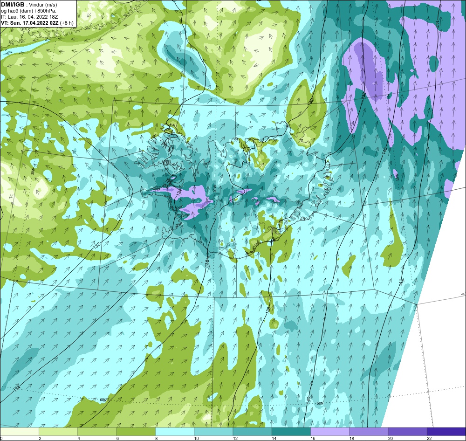This screenshot has height=441, width=466.
Task: Click the '140' contour label east of Iceland
Action: pyautogui.click(x=384, y=151)
